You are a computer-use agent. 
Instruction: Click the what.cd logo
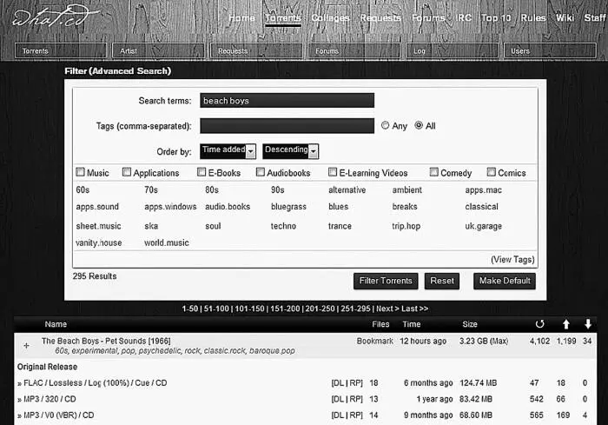[x=55, y=17]
